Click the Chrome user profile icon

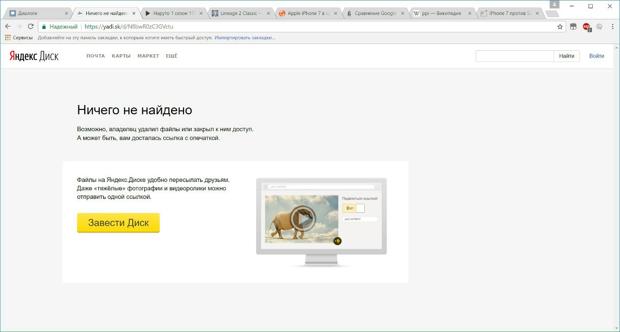pos(555,4)
